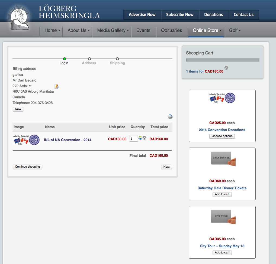Image resolution: width=276 pixels, height=264 pixels.
Task: Click the Lögberg Heimskringla globe logo
Action: (19, 18)
